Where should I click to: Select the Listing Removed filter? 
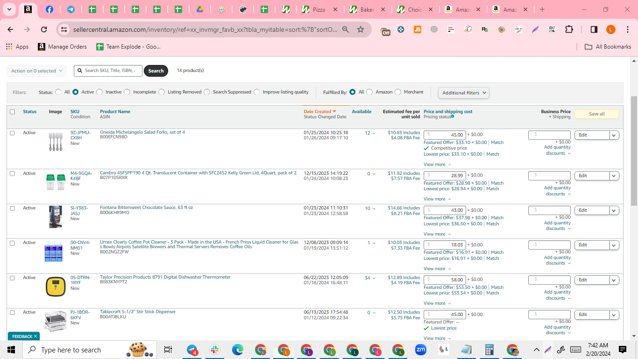pos(162,92)
